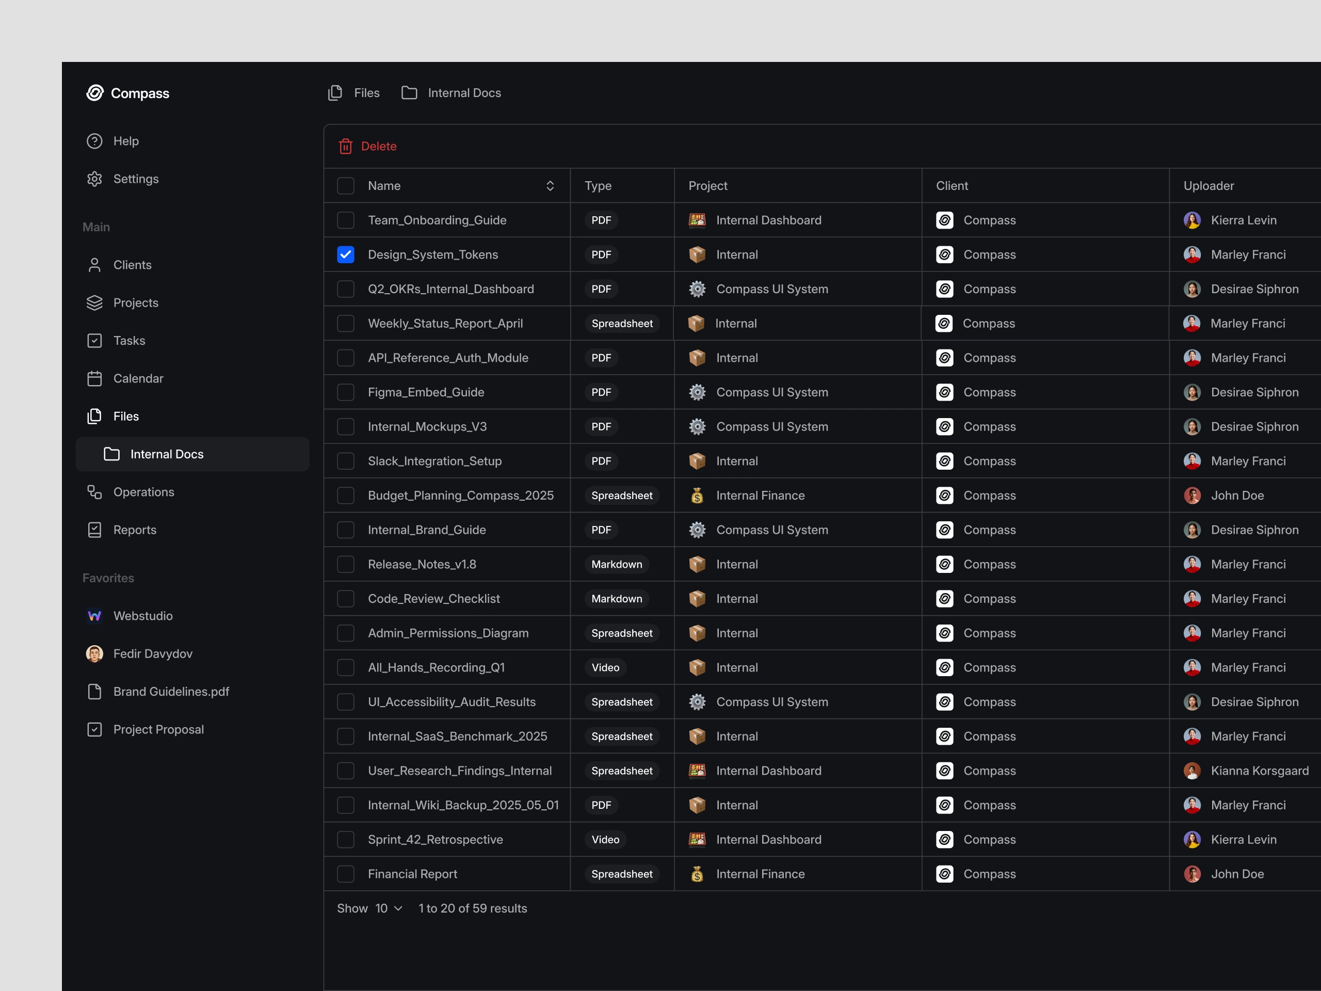Viewport: 1321px width, 991px height.
Task: Uncheck the Design_System_Tokens checkbox
Action: [345, 254]
